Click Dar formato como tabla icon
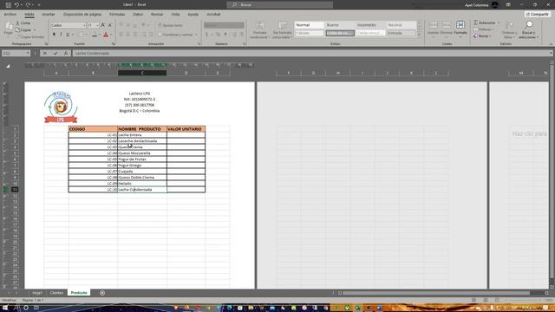The width and height of the screenshot is (555, 312). (x=282, y=25)
